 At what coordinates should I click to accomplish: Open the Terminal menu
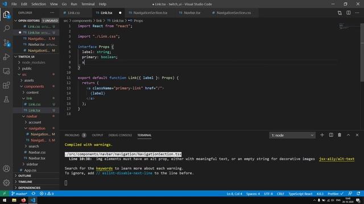(88, 4)
